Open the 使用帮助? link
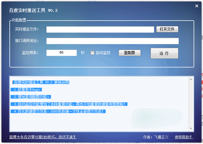 (184, 137)
